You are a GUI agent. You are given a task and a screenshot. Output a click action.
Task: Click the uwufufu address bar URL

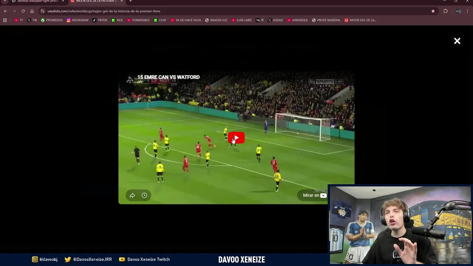click(x=104, y=11)
